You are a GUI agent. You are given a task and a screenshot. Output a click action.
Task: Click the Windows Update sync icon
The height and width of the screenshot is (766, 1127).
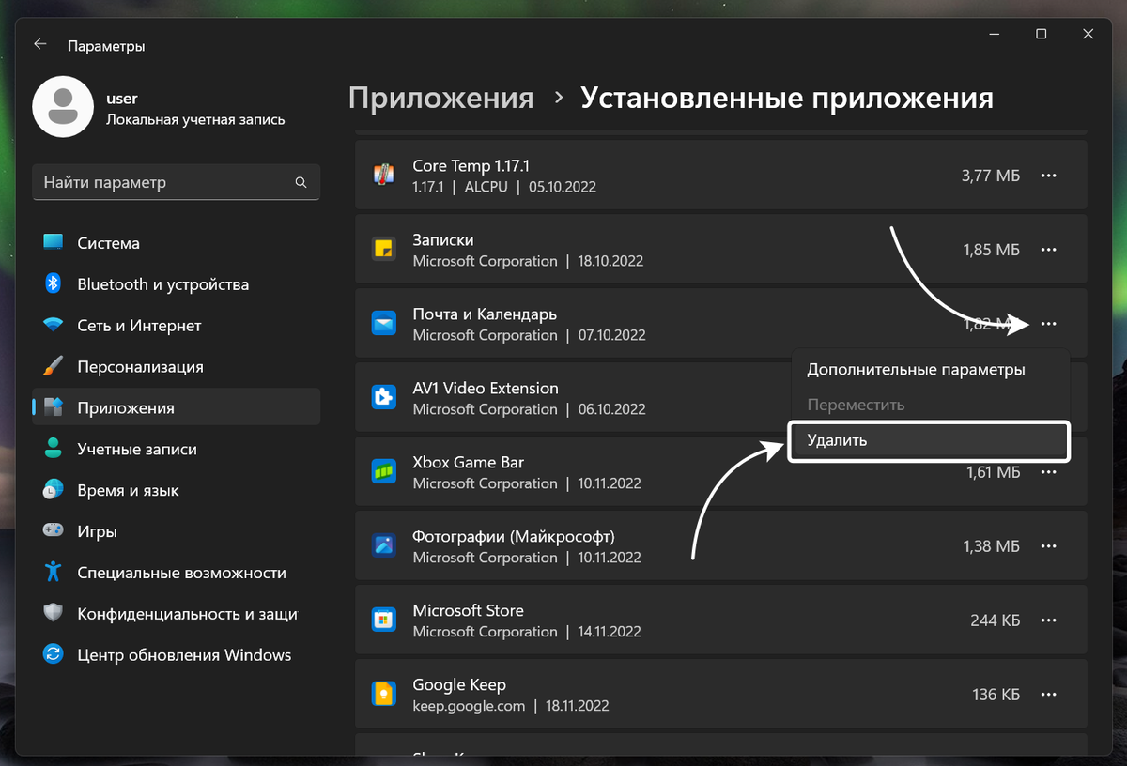54,655
